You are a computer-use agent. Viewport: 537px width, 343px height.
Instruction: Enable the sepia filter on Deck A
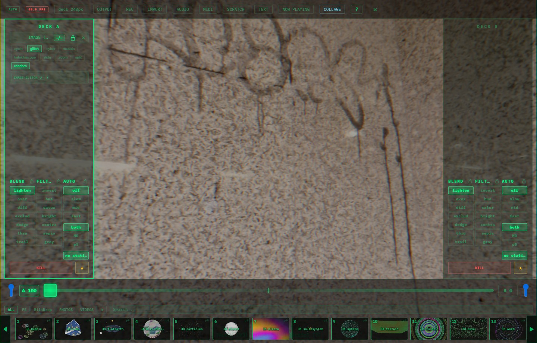49,233
